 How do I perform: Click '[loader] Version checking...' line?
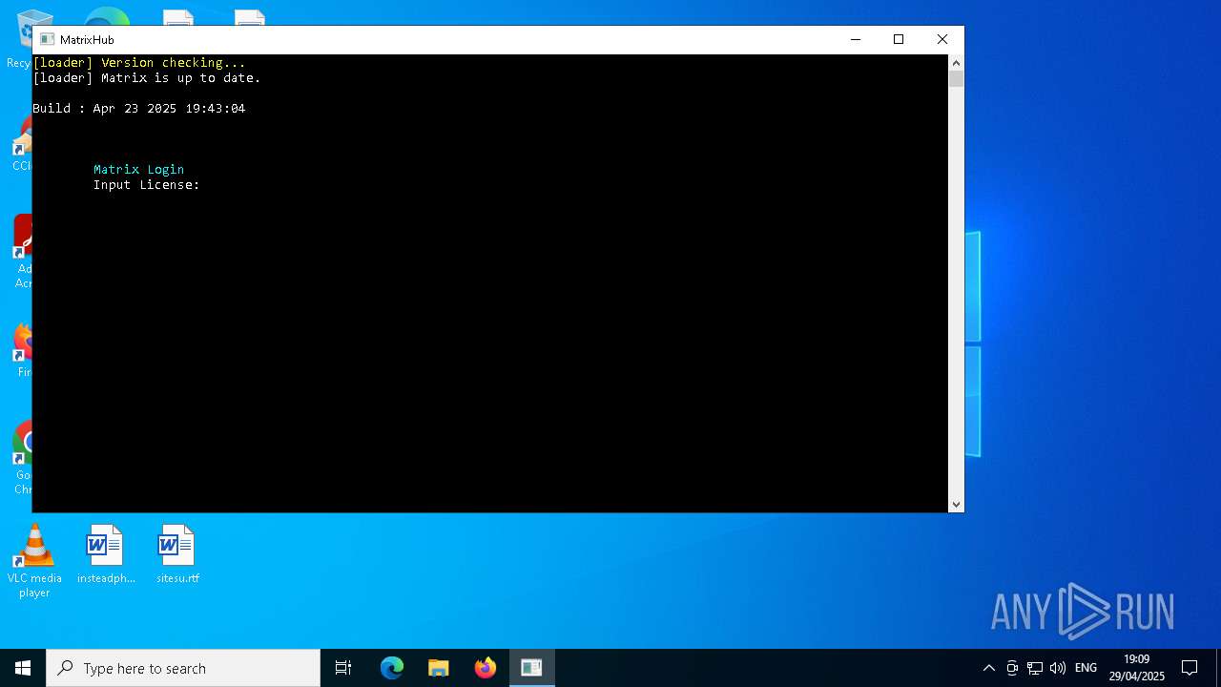[x=139, y=62]
